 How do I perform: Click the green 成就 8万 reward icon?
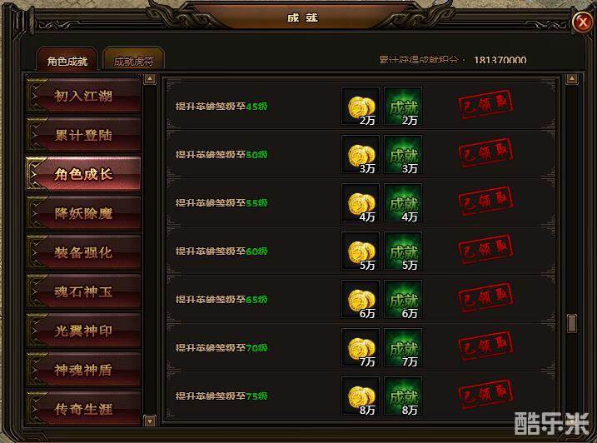click(403, 396)
